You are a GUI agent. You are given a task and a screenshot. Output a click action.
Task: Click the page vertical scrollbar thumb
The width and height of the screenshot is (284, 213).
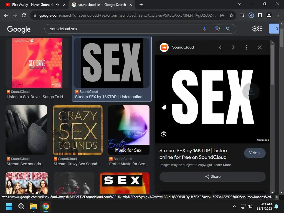pos(282,38)
